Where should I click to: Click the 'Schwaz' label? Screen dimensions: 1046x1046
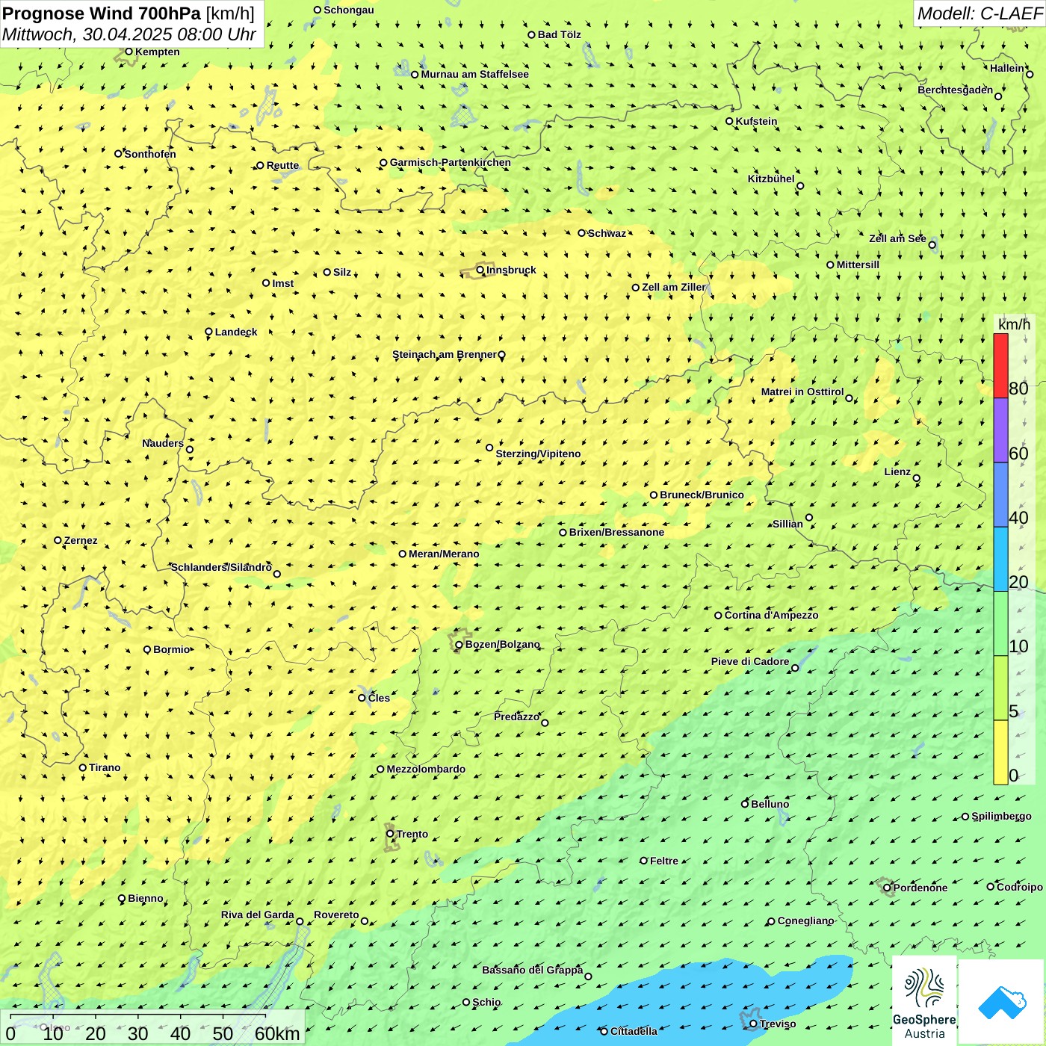(x=607, y=233)
